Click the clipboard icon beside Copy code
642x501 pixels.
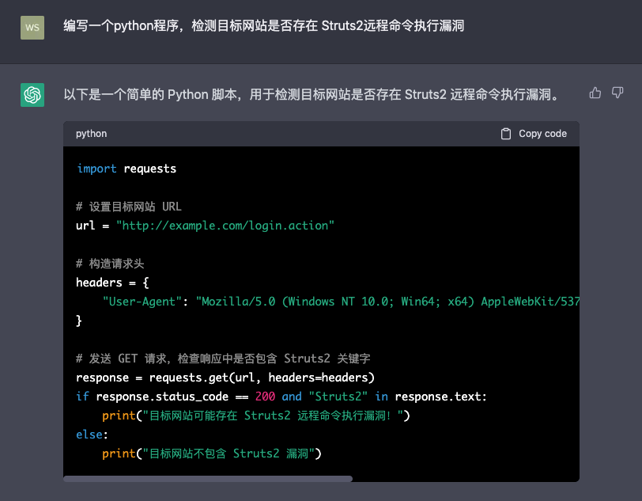click(x=506, y=134)
